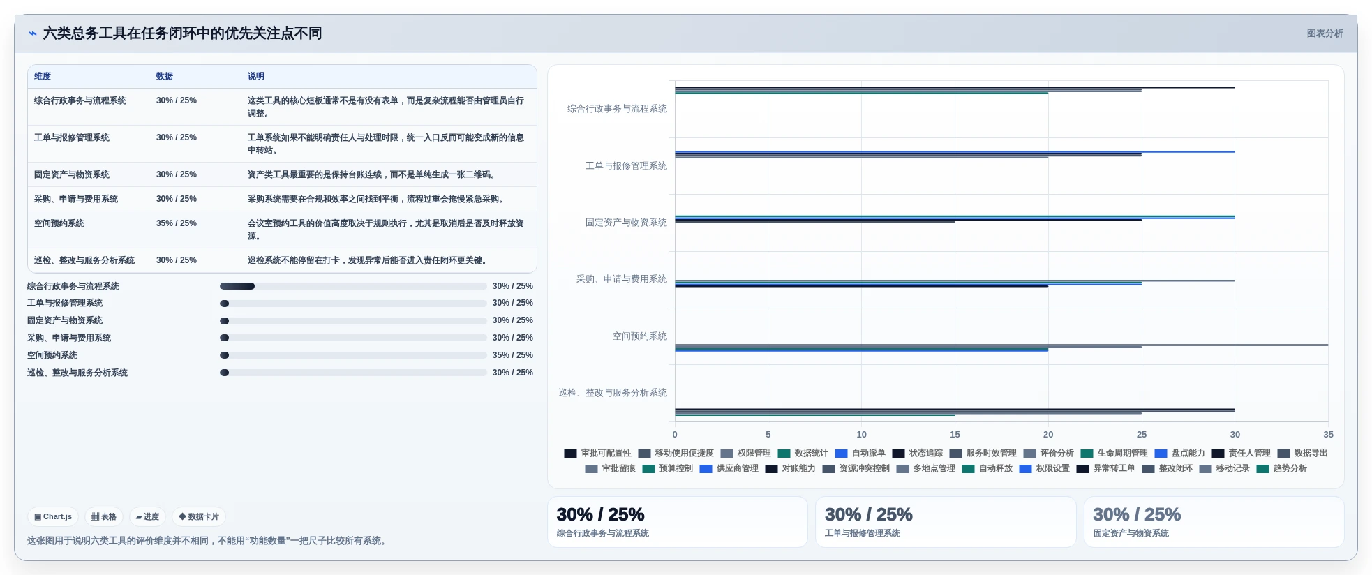The width and height of the screenshot is (1372, 575).
Task: Click the 对账能力 legend color swatch
Action: [x=771, y=469]
